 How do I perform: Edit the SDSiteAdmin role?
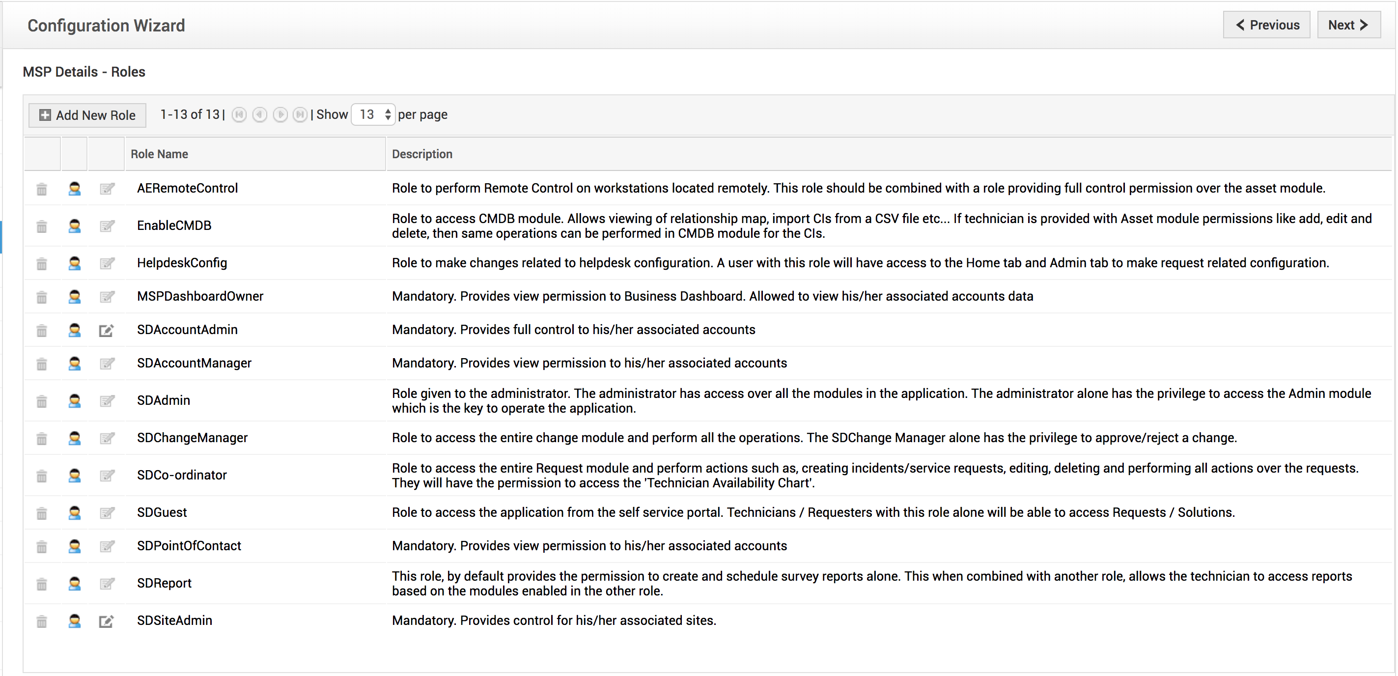(107, 620)
